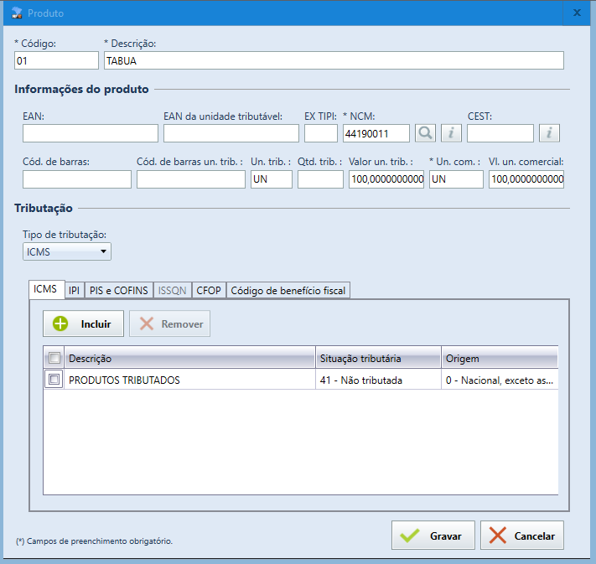This screenshot has height=564, width=596.
Task: Focus the Código input field
Action: [56, 60]
